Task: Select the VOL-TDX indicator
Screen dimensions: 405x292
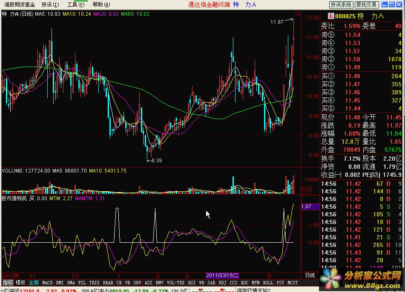Action: coord(175,283)
